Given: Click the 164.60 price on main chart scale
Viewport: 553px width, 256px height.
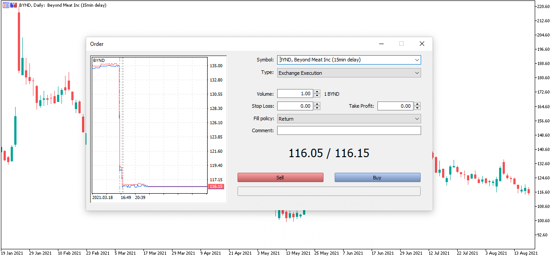Looking at the screenshot, I should click(544, 107).
